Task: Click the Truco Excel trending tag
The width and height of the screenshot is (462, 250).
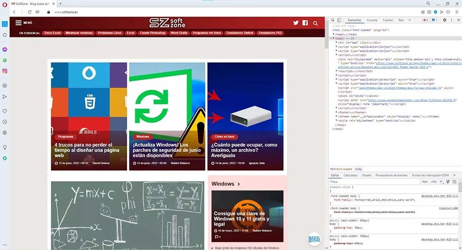Action: point(52,33)
